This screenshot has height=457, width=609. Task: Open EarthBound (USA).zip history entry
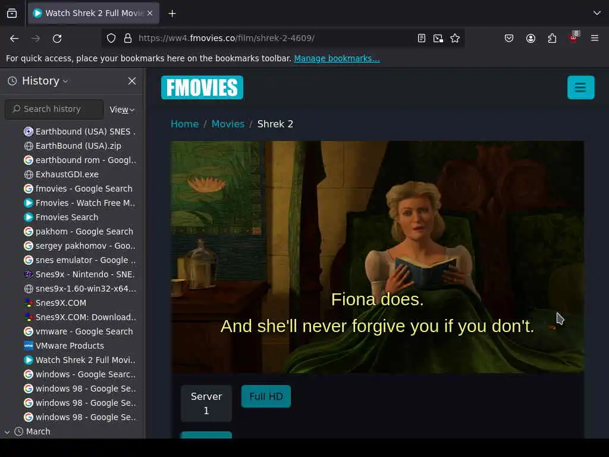point(72,146)
